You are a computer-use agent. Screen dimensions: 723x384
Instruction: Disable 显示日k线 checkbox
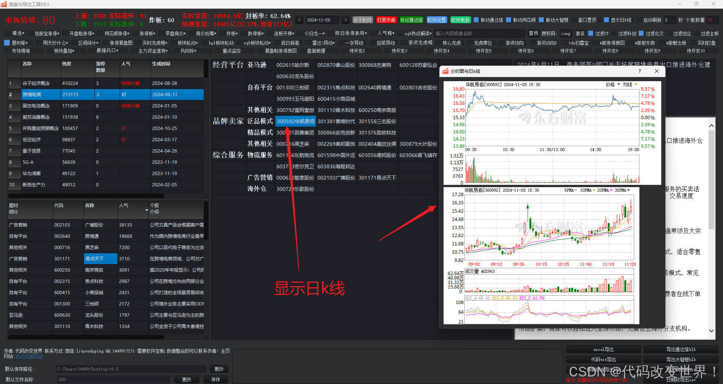coord(618,20)
